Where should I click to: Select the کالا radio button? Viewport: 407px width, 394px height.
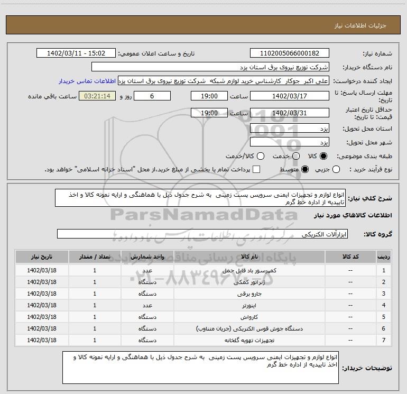click(x=323, y=156)
